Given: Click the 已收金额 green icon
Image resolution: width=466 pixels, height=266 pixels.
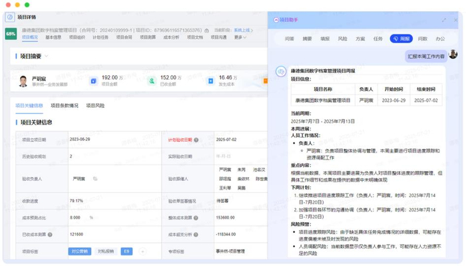Looking at the screenshot, I should point(152,81).
